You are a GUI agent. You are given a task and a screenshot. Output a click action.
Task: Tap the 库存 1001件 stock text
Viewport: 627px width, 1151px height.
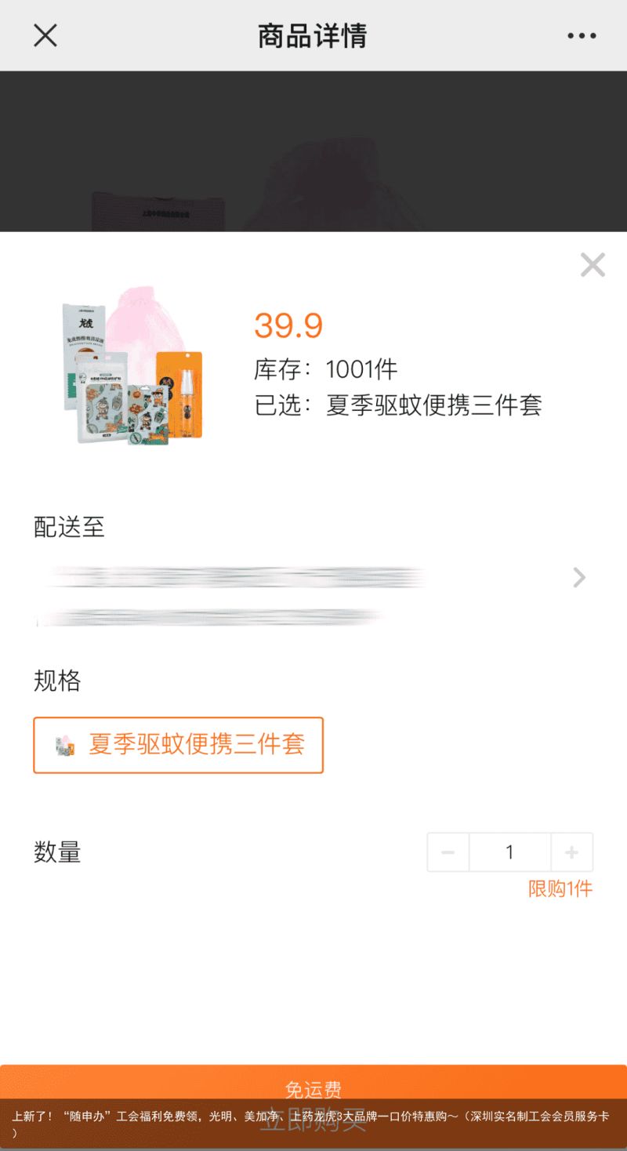[x=326, y=369]
